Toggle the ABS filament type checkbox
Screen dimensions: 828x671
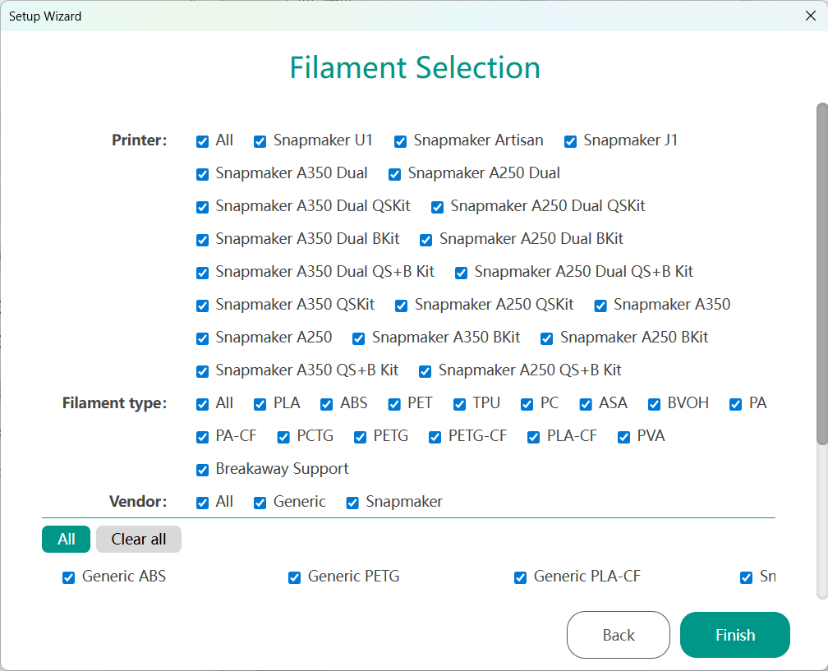pos(327,404)
